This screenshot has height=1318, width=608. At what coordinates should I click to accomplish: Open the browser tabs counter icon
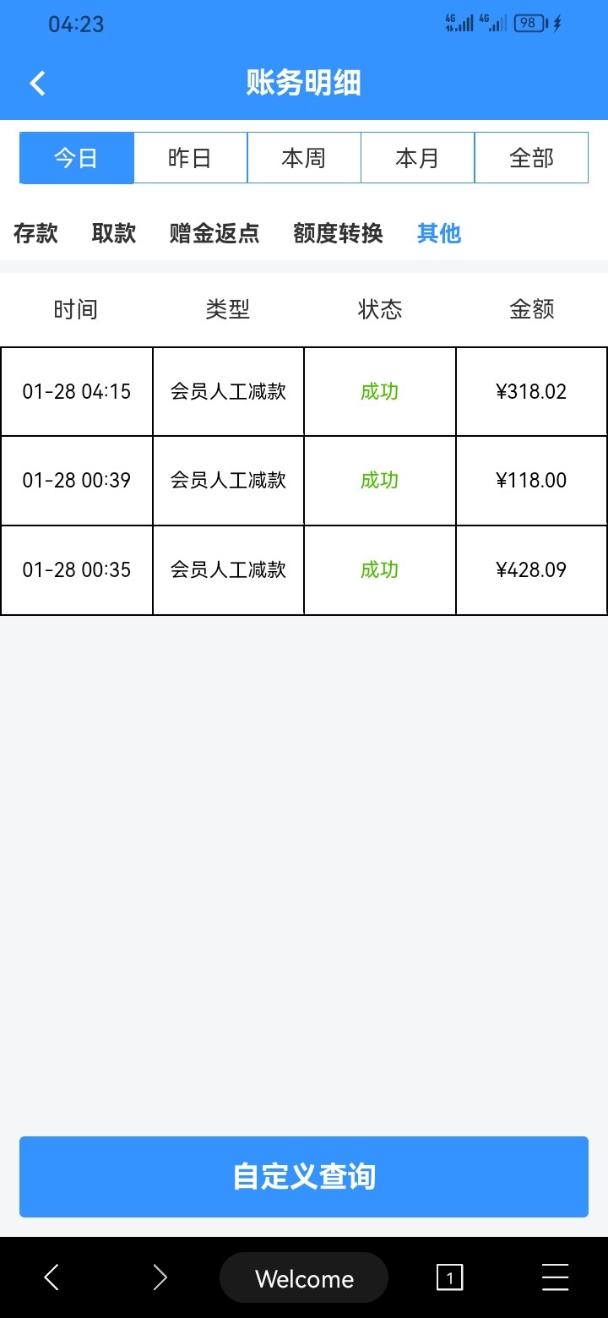[x=449, y=1277]
